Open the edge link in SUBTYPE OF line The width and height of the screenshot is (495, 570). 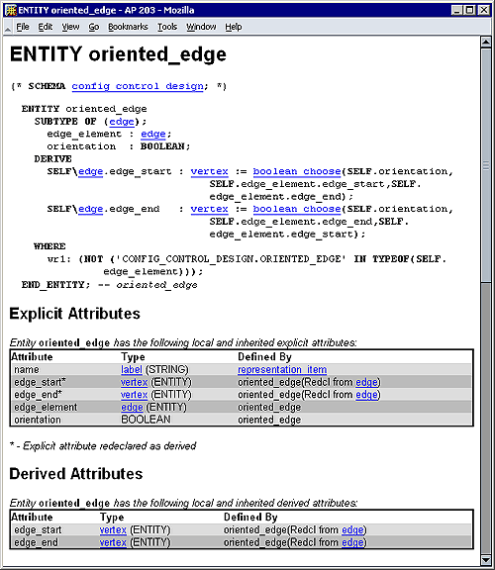point(122,122)
